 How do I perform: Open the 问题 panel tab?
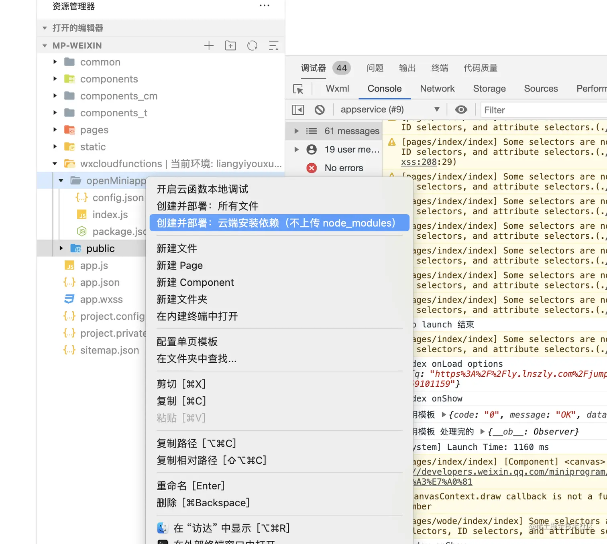[375, 68]
